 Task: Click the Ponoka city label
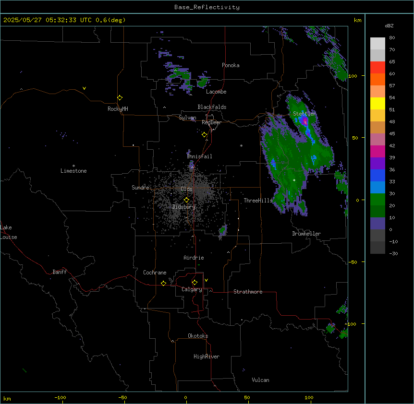click(231, 65)
